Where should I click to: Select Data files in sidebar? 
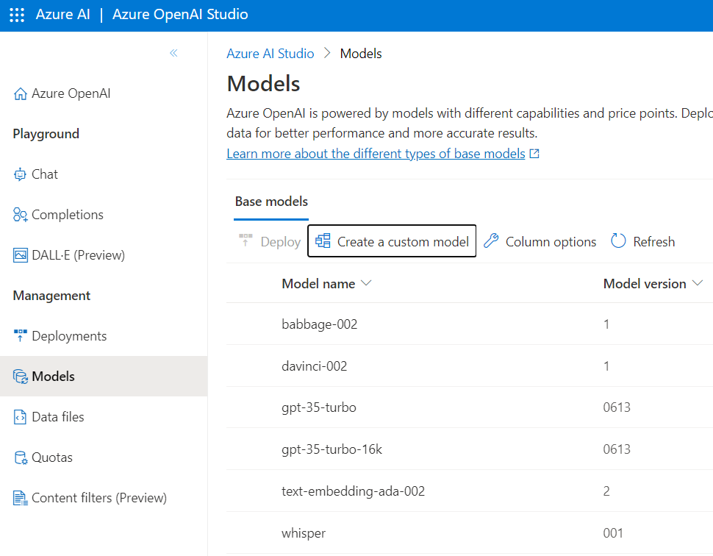[58, 417]
